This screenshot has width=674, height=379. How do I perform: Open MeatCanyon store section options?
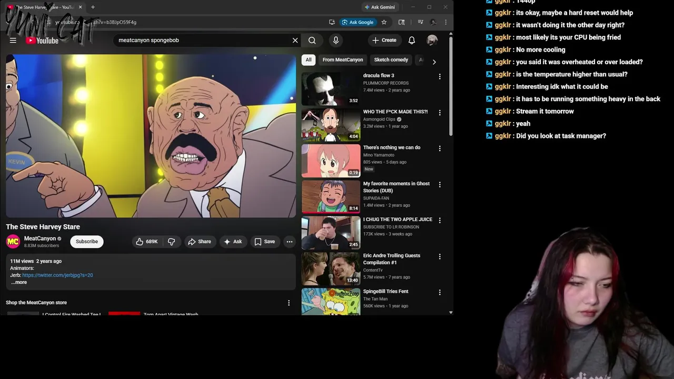pyautogui.click(x=289, y=303)
